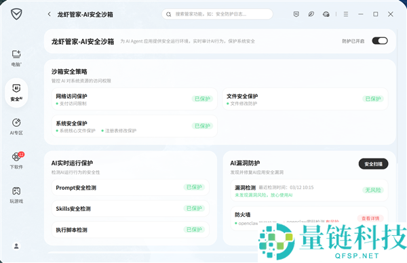Open 下软件 with red badge

(16, 161)
